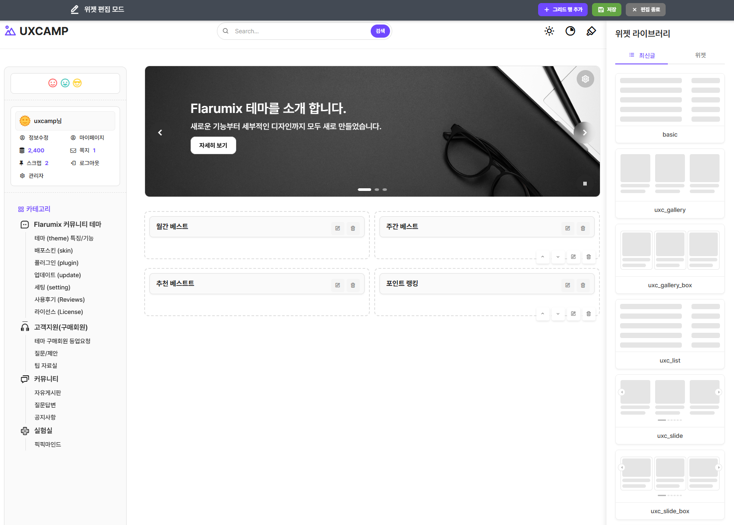Delete the 추천 베스트트 widget
The image size is (734, 525).
coord(353,285)
